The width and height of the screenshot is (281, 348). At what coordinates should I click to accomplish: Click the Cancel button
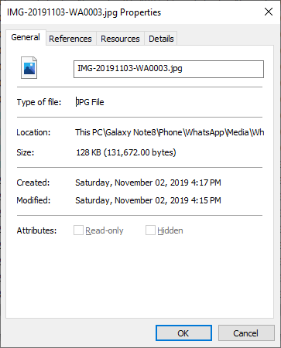246,333
